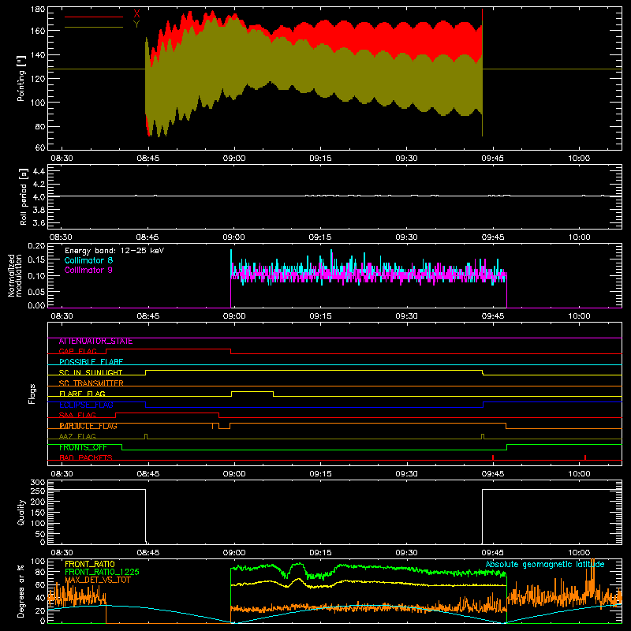Click the orange MAX_DET_VS_TOT legend entry

(98, 580)
